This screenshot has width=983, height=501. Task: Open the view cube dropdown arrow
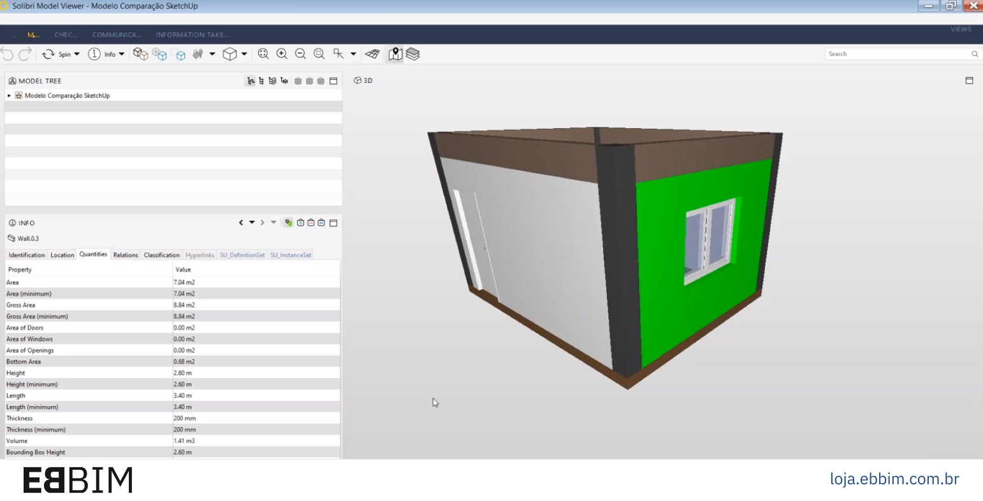tap(244, 54)
